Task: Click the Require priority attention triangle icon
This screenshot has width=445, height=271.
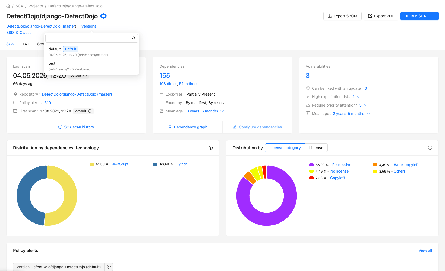Action: click(x=308, y=105)
